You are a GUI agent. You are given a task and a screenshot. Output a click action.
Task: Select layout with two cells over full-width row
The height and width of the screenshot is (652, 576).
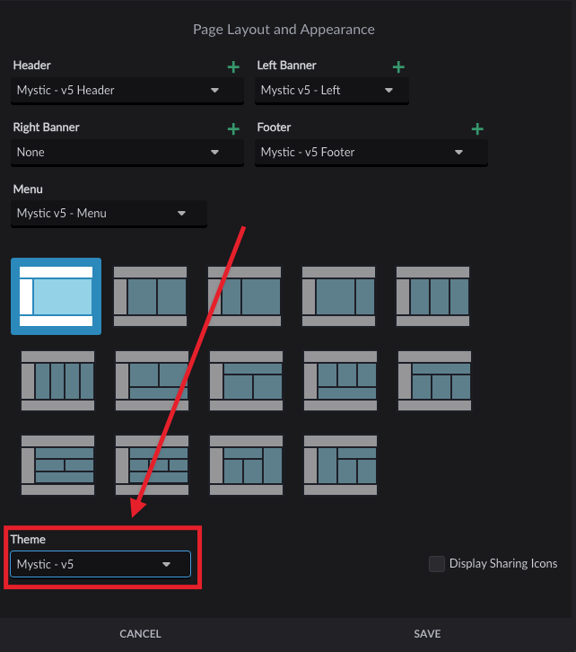(x=152, y=381)
